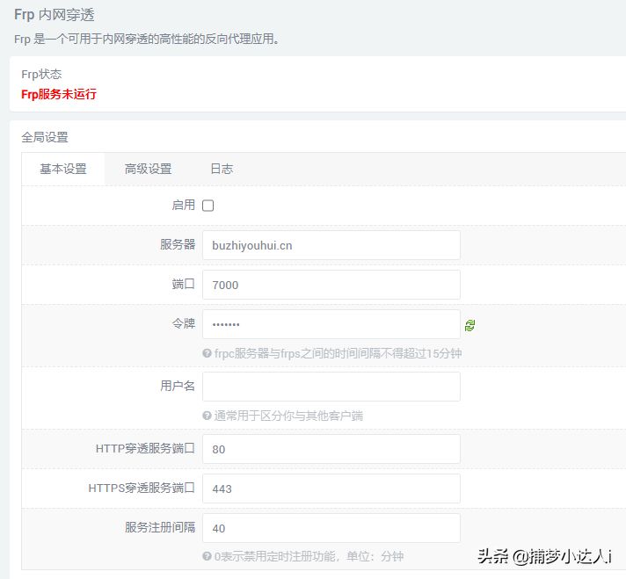Click the 通常用于区分你与其他客户端 hint text

[288, 416]
